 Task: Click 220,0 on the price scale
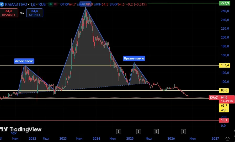[x=225, y=29]
